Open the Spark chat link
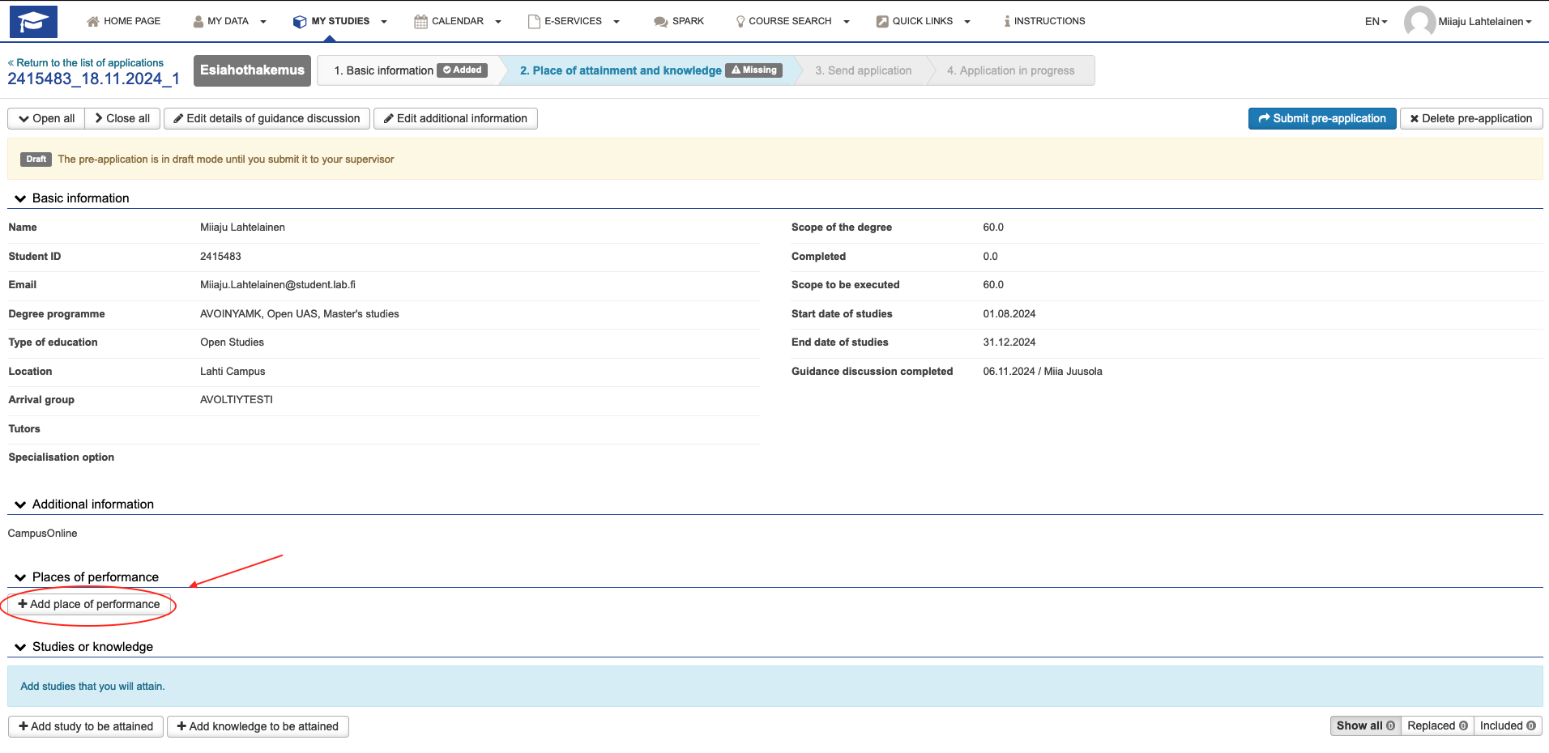 [679, 21]
